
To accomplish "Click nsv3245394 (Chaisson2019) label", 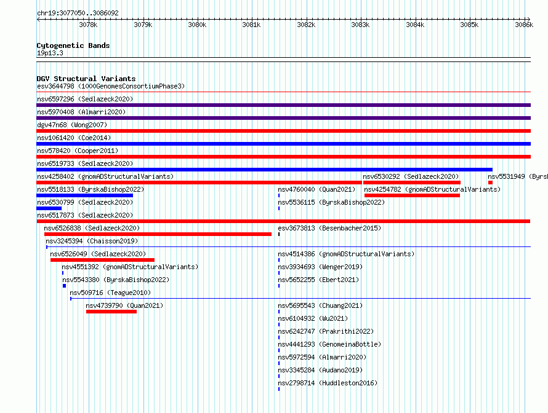I will [92, 241].
